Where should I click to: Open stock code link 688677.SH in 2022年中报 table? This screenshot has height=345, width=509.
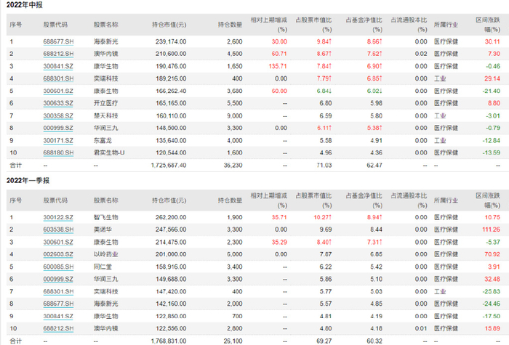pyautogui.click(x=58, y=41)
